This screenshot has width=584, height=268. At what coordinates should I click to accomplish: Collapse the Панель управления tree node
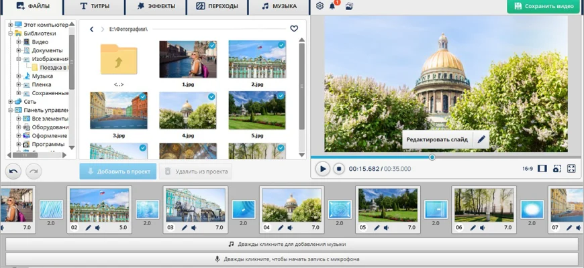(x=11, y=110)
